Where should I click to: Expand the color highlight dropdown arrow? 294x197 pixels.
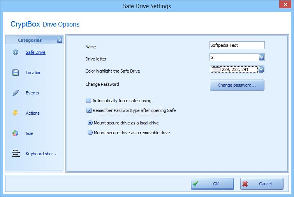point(261,69)
